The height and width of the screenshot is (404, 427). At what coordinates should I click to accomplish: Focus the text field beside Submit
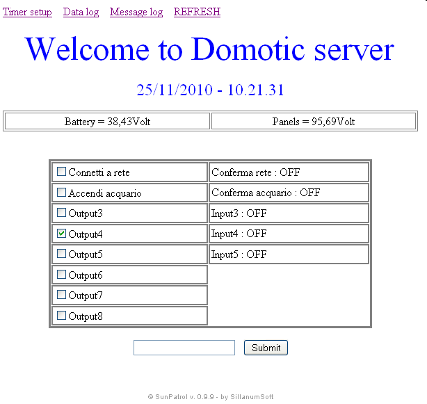coord(184,348)
